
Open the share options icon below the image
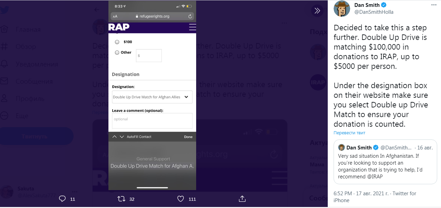point(242,199)
